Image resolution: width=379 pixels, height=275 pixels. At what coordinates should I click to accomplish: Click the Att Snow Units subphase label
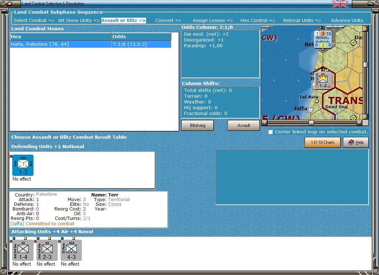[x=79, y=21]
